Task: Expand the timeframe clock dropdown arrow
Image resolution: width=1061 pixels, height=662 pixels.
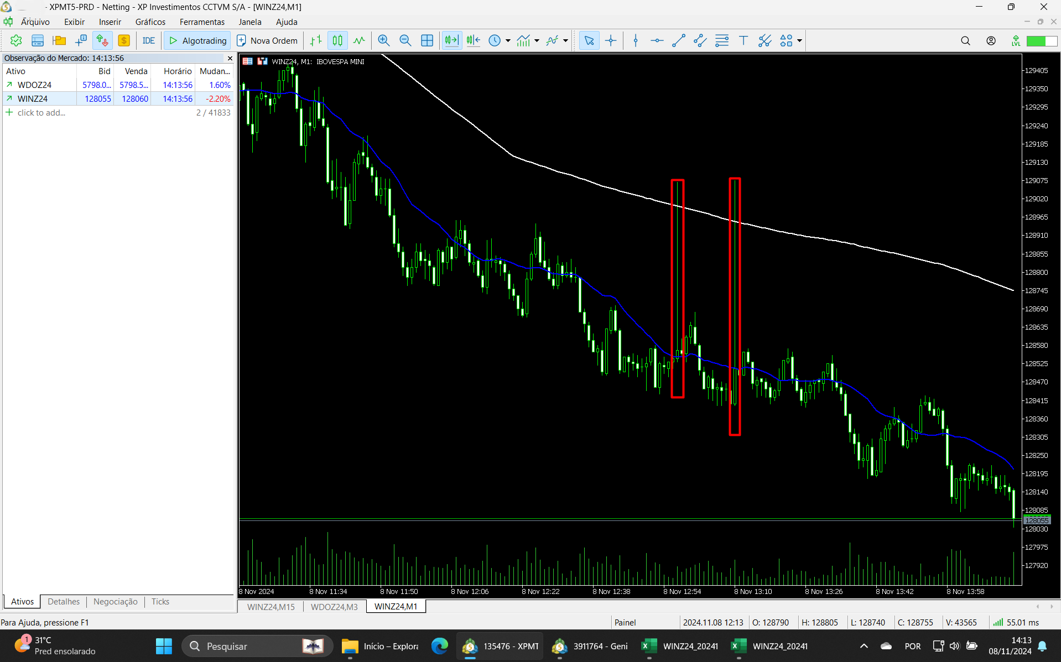Action: coord(508,40)
